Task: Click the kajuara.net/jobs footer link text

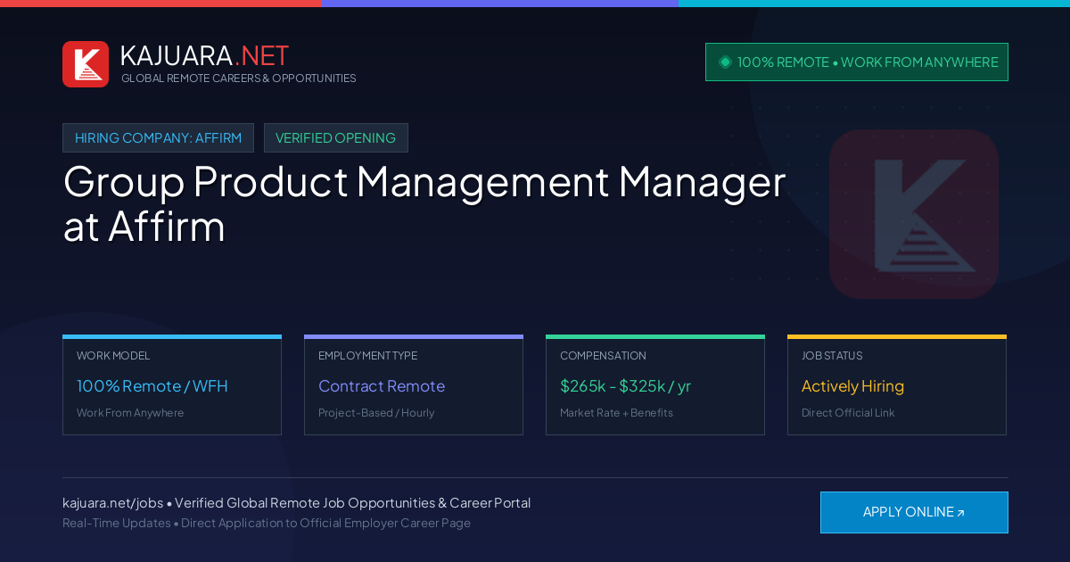Action: pos(112,503)
